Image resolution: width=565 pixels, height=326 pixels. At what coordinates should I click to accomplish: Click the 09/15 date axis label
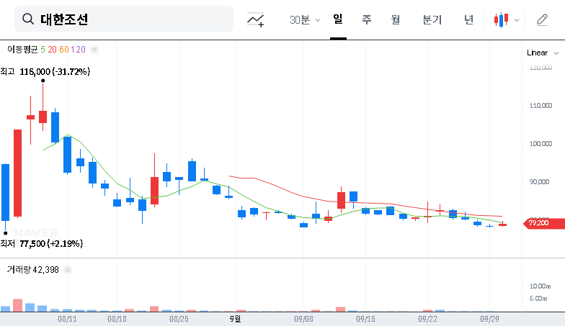(x=365, y=319)
